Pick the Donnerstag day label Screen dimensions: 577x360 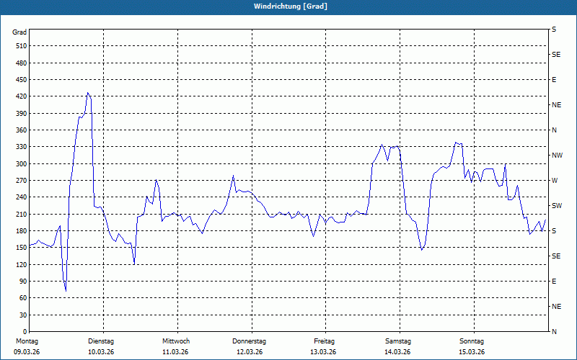(x=250, y=341)
